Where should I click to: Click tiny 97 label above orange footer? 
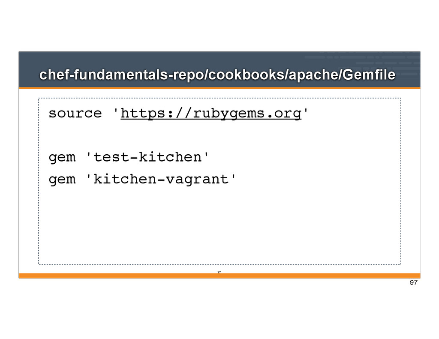coord(219,272)
